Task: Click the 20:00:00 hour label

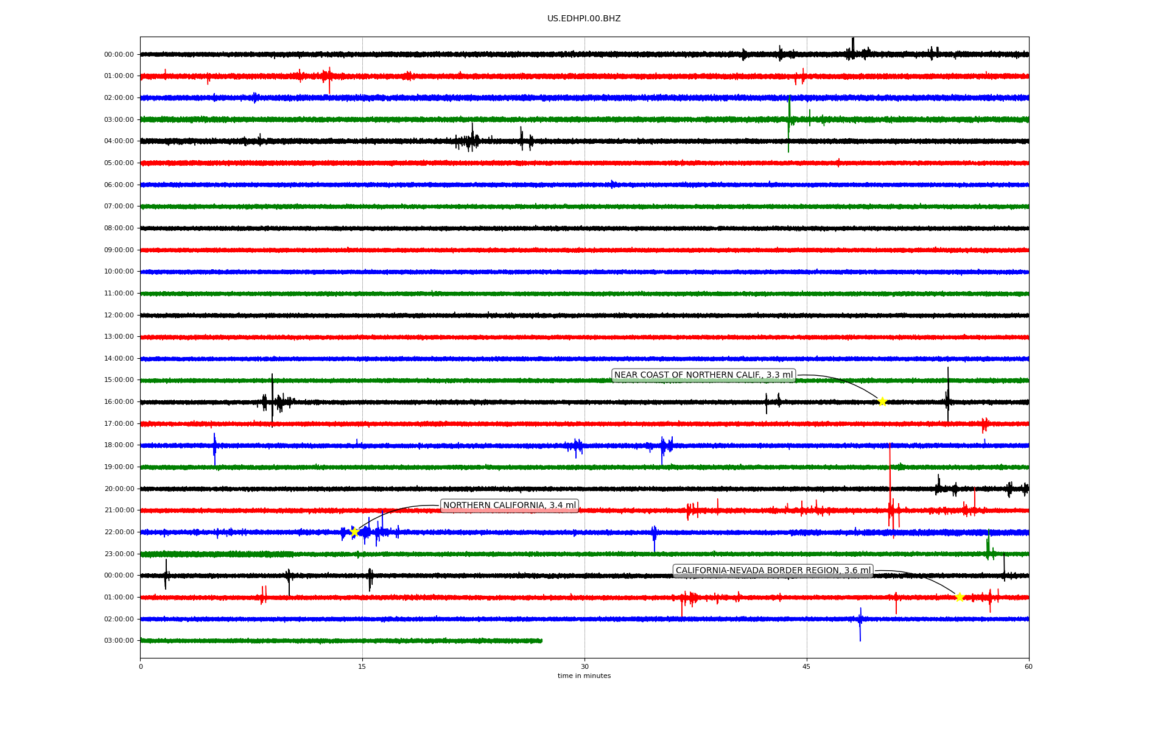Action: pos(119,489)
